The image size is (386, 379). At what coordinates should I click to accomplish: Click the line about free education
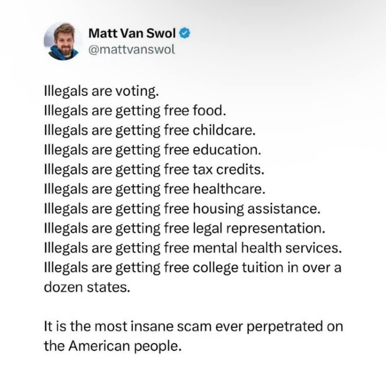152,150
